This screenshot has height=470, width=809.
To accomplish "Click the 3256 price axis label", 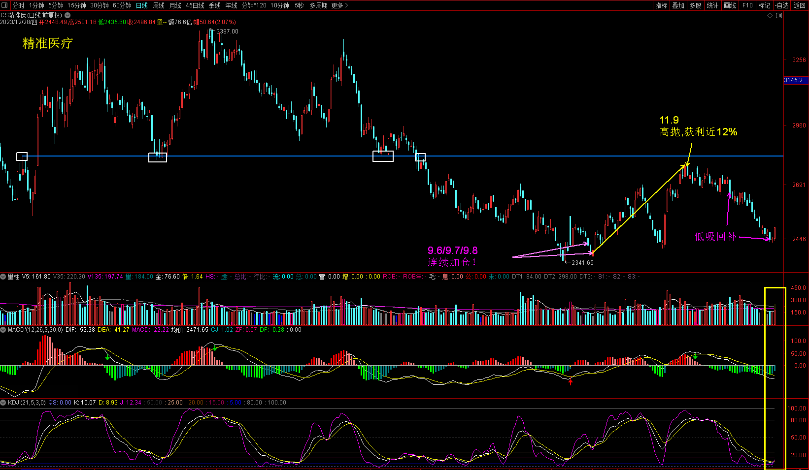I will click(x=799, y=60).
